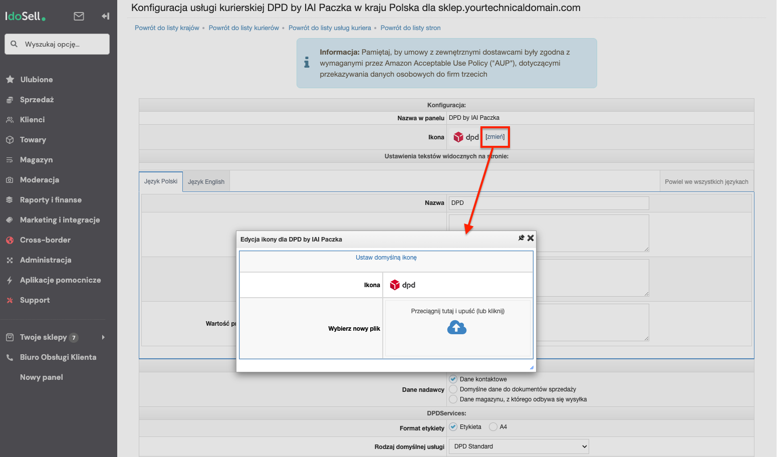The width and height of the screenshot is (777, 457).
Task: Click the [zmień] icon link
Action: [495, 137]
